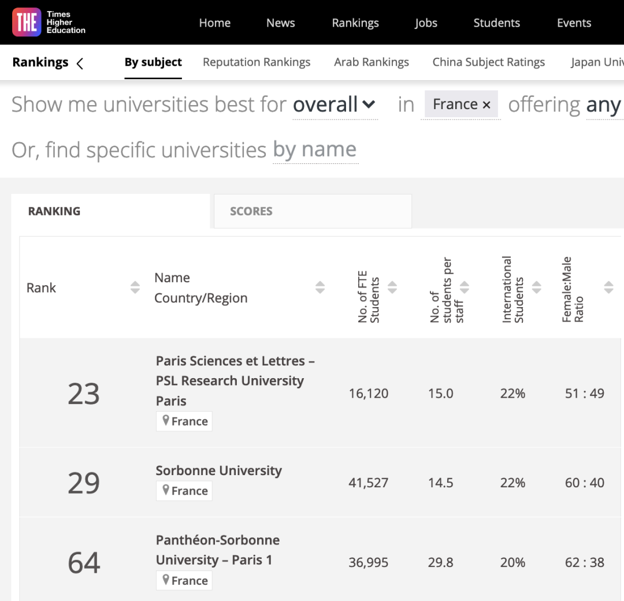Open the Events menu

pyautogui.click(x=574, y=23)
